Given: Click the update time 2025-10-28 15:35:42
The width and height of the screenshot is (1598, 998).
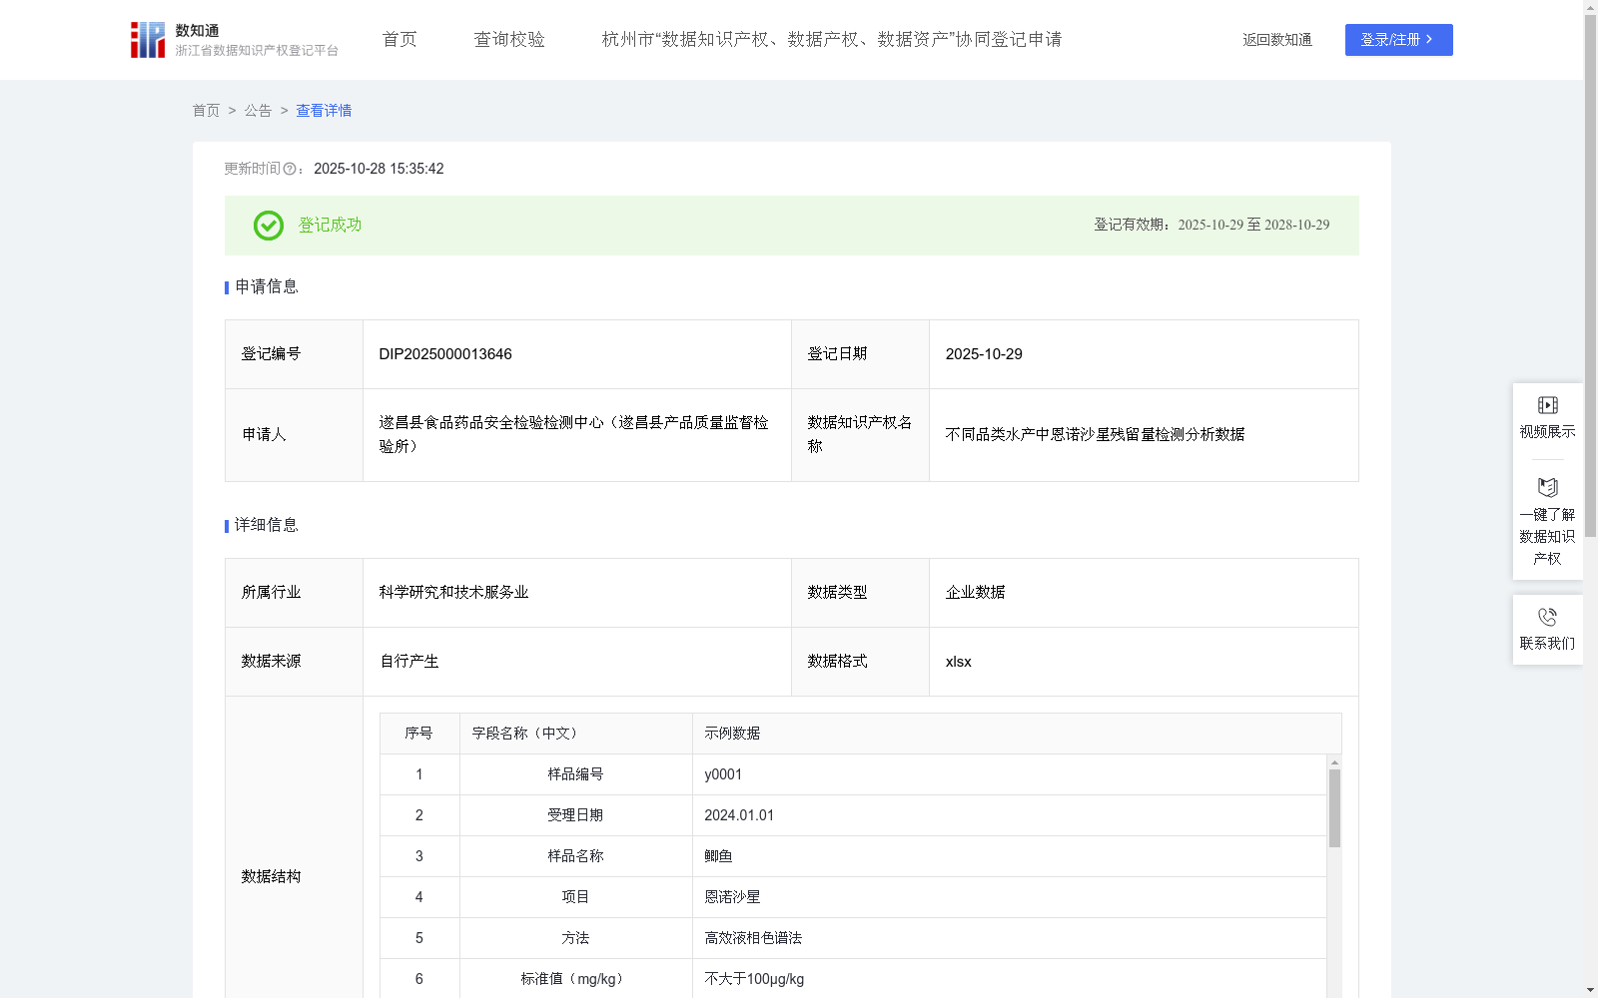Looking at the screenshot, I should (x=379, y=169).
